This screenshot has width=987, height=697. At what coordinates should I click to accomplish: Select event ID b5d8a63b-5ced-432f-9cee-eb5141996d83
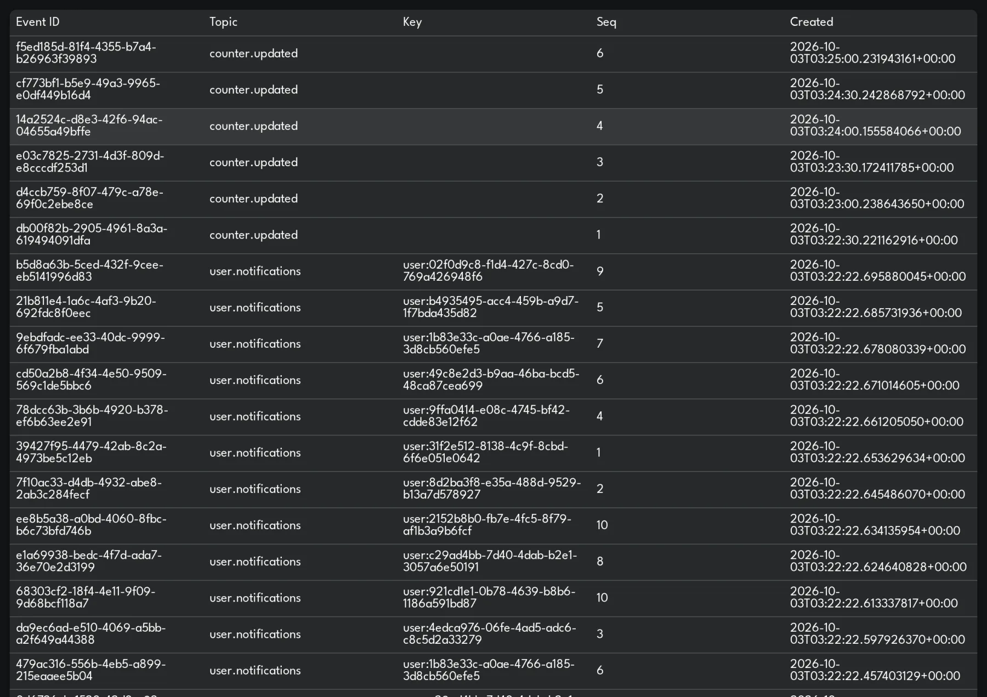point(89,271)
